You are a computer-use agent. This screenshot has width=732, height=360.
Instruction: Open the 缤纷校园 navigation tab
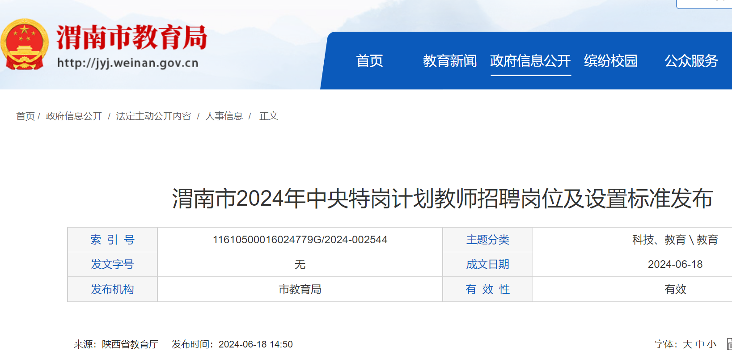tap(611, 61)
